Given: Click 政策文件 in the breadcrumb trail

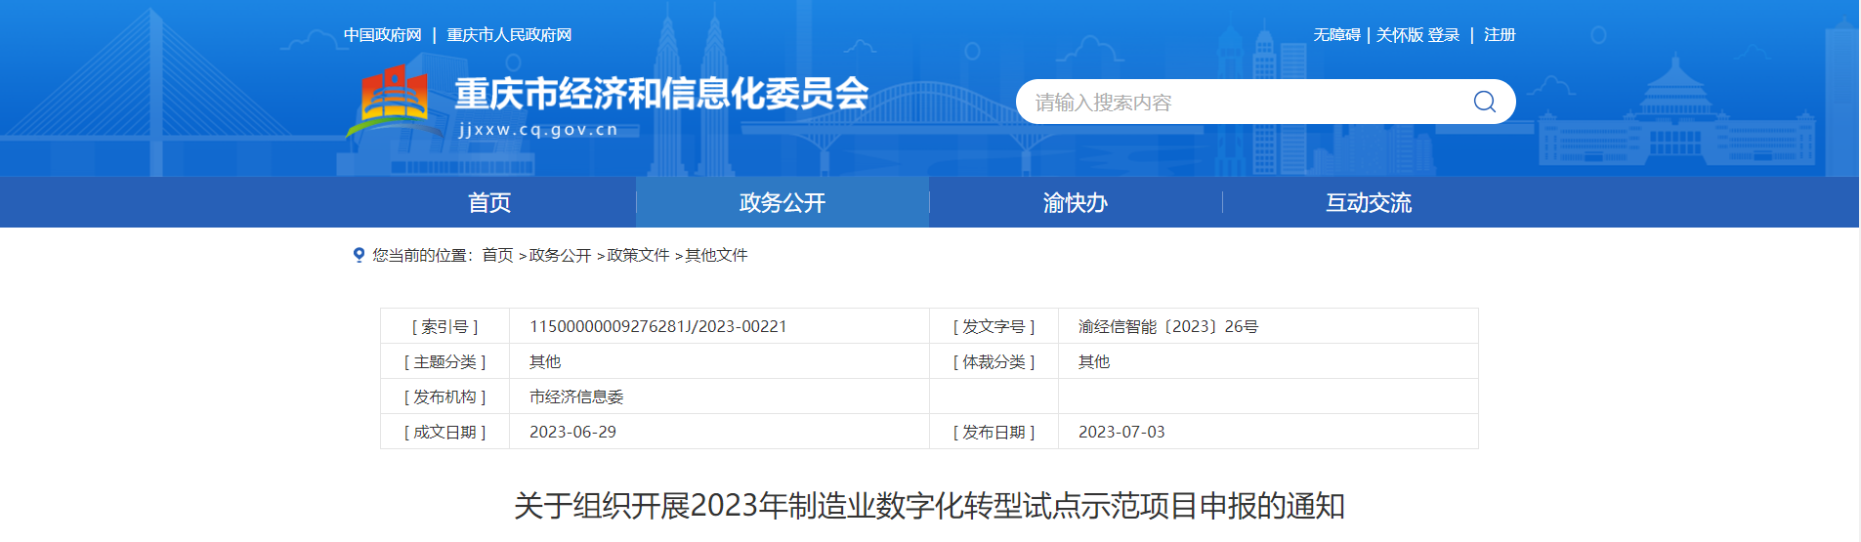Looking at the screenshot, I should pos(638,255).
